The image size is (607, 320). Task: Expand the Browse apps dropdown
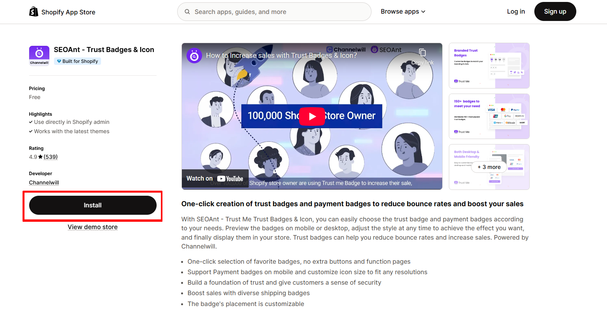(x=403, y=12)
